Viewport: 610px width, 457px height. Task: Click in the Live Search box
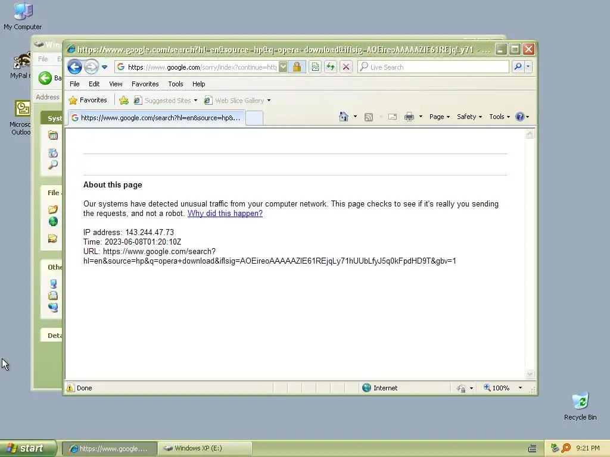coord(434,67)
